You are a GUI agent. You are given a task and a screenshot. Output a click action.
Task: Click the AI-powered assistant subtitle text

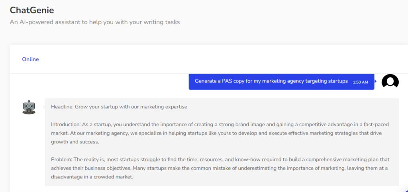[95, 22]
